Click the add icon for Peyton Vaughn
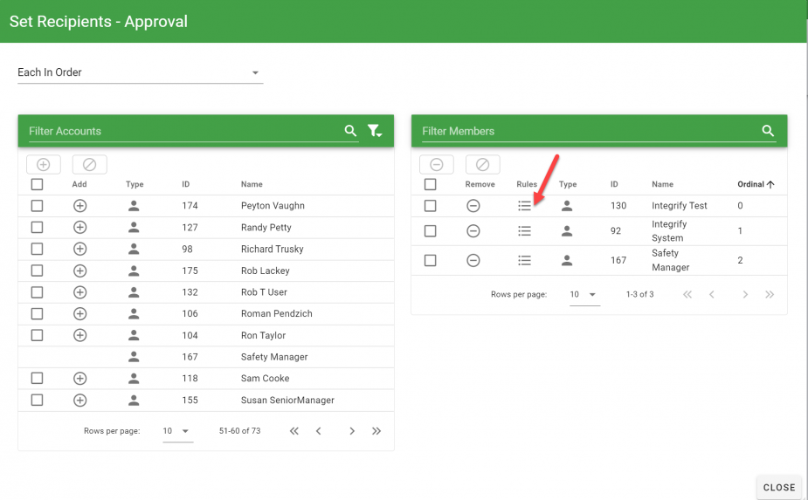 [x=79, y=206]
